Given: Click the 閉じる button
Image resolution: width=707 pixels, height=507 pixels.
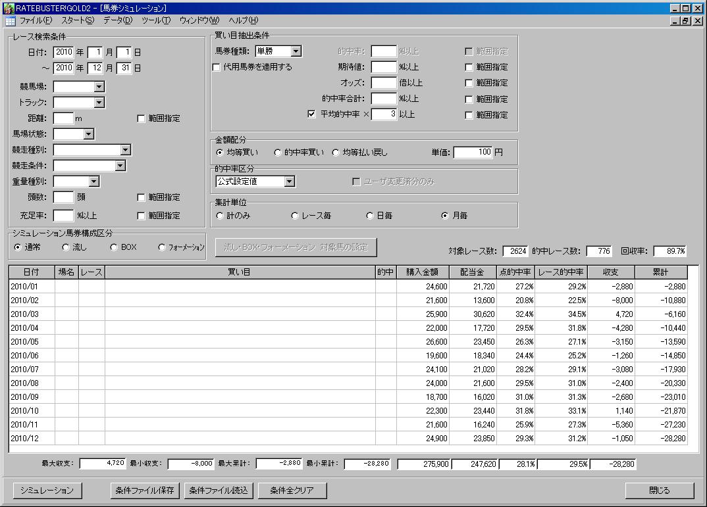Looking at the screenshot, I should click(x=659, y=491).
